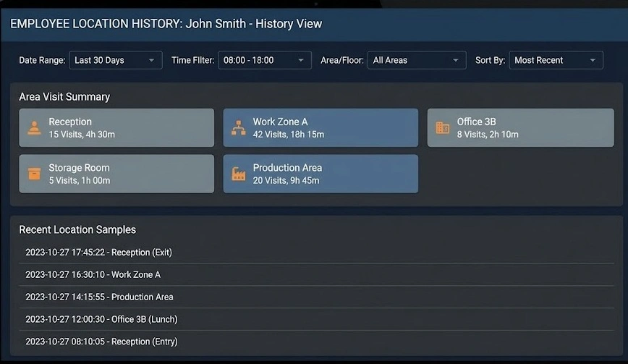Expand the Time Filter dropdown
The height and width of the screenshot is (364, 628).
tap(264, 60)
